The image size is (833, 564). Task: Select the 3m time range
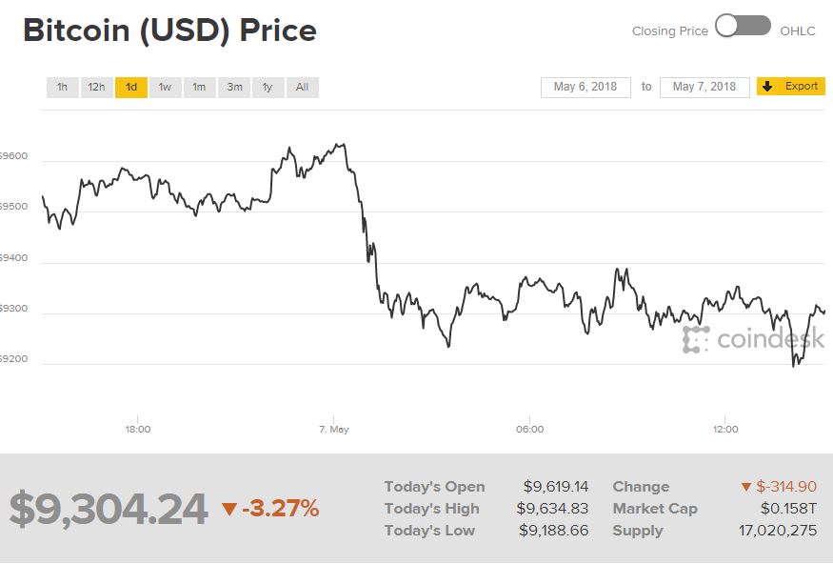click(x=233, y=88)
